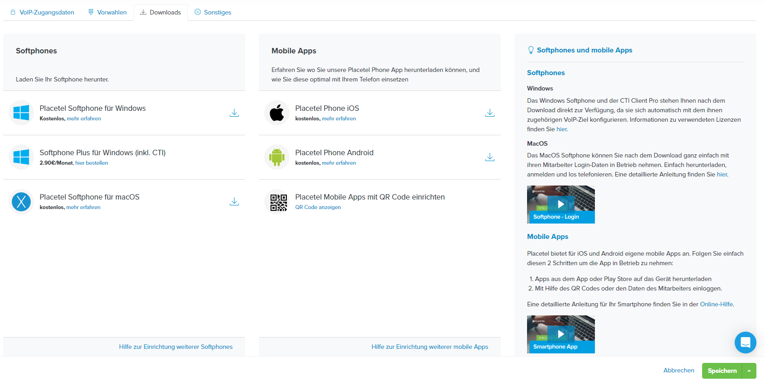765x381 pixels.
Task: Open 'Hilfe zur Einrichtung weiterer Softphones'
Action: coord(176,347)
